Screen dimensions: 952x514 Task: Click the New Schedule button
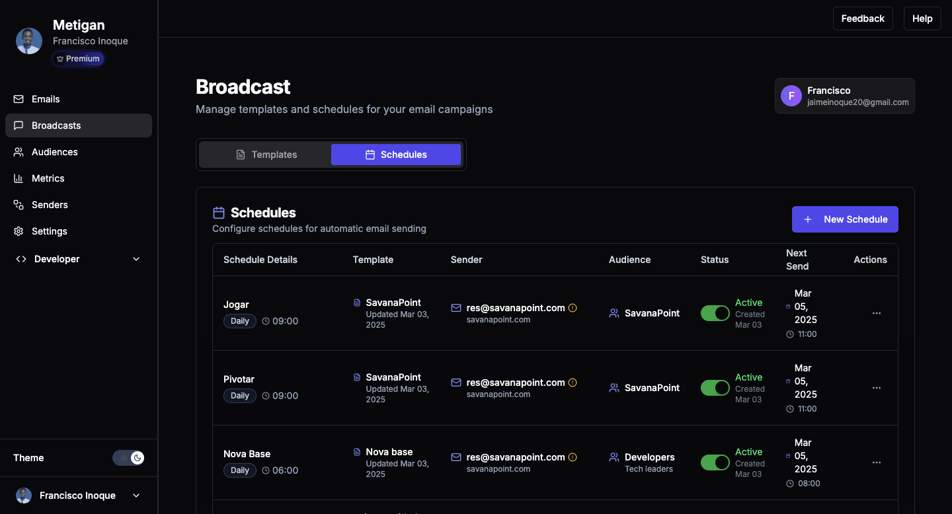coord(845,219)
